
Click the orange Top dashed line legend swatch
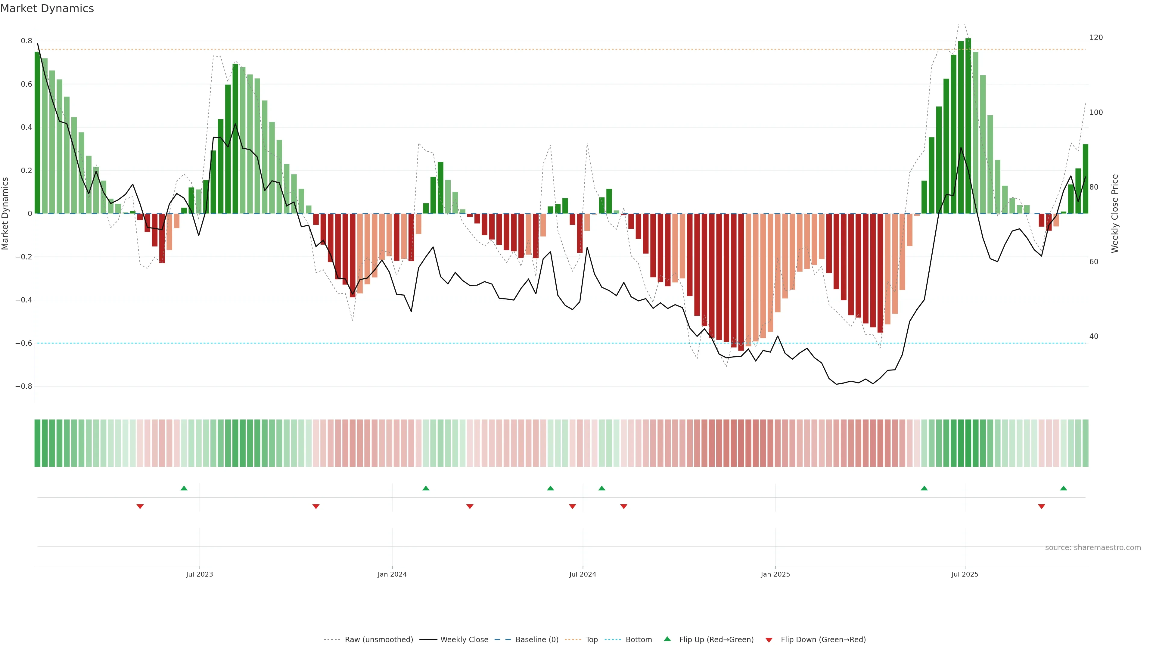point(573,640)
